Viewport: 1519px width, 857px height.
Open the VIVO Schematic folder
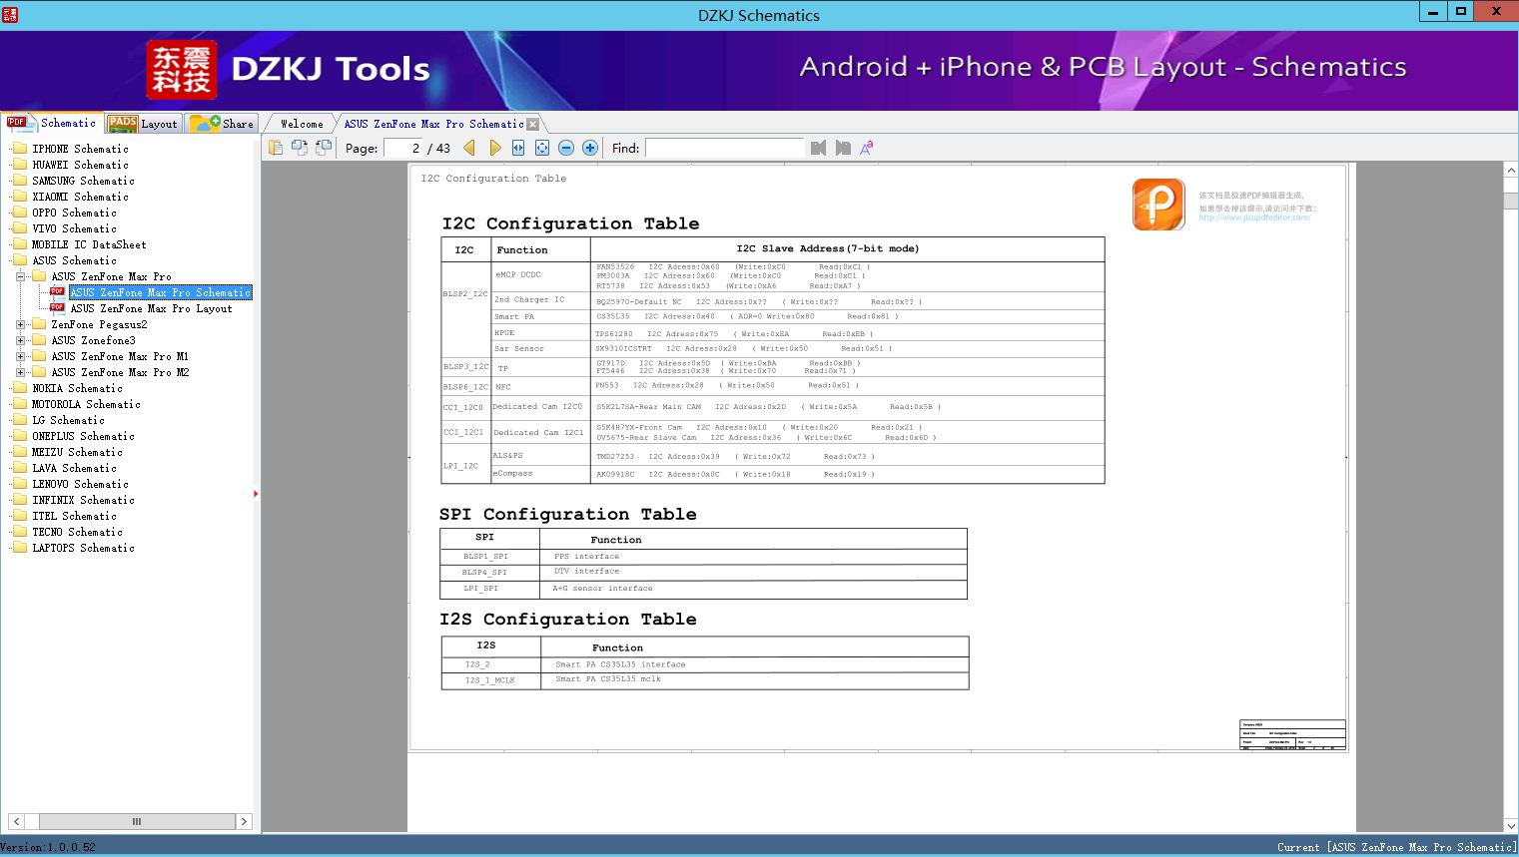pos(74,228)
